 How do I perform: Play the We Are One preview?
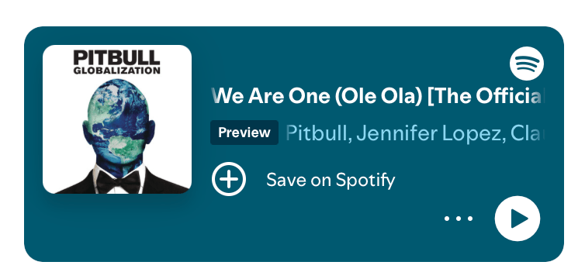(517, 219)
